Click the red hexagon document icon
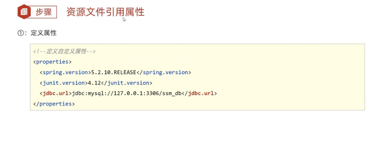Screen dimensions: 385x150 (x=24, y=12)
